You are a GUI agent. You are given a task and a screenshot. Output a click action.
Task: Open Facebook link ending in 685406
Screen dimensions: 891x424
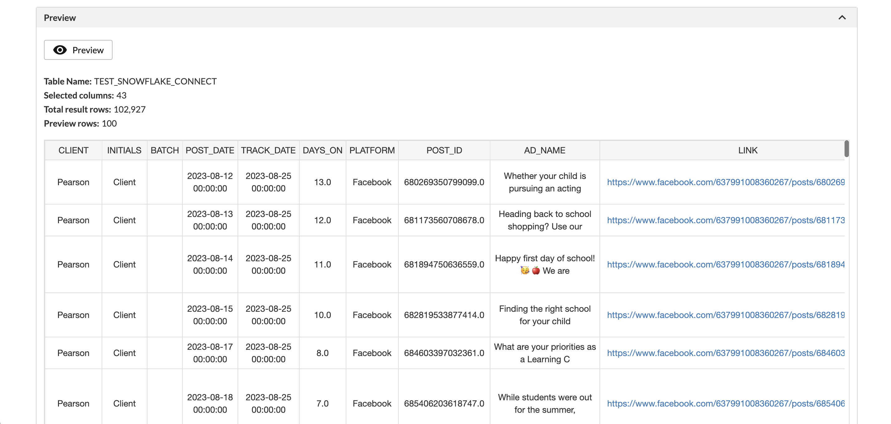click(725, 404)
